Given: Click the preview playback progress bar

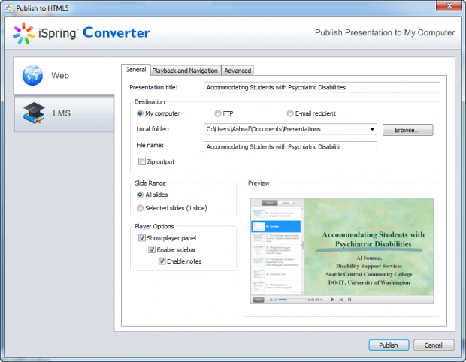Looking at the screenshot, I should click(292, 300).
